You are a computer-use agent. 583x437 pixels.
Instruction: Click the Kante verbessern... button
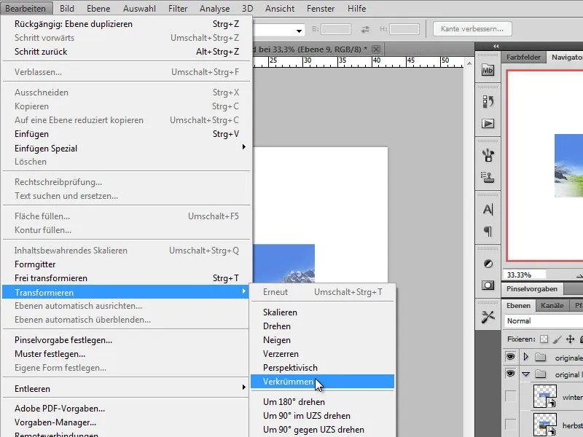pos(472,29)
